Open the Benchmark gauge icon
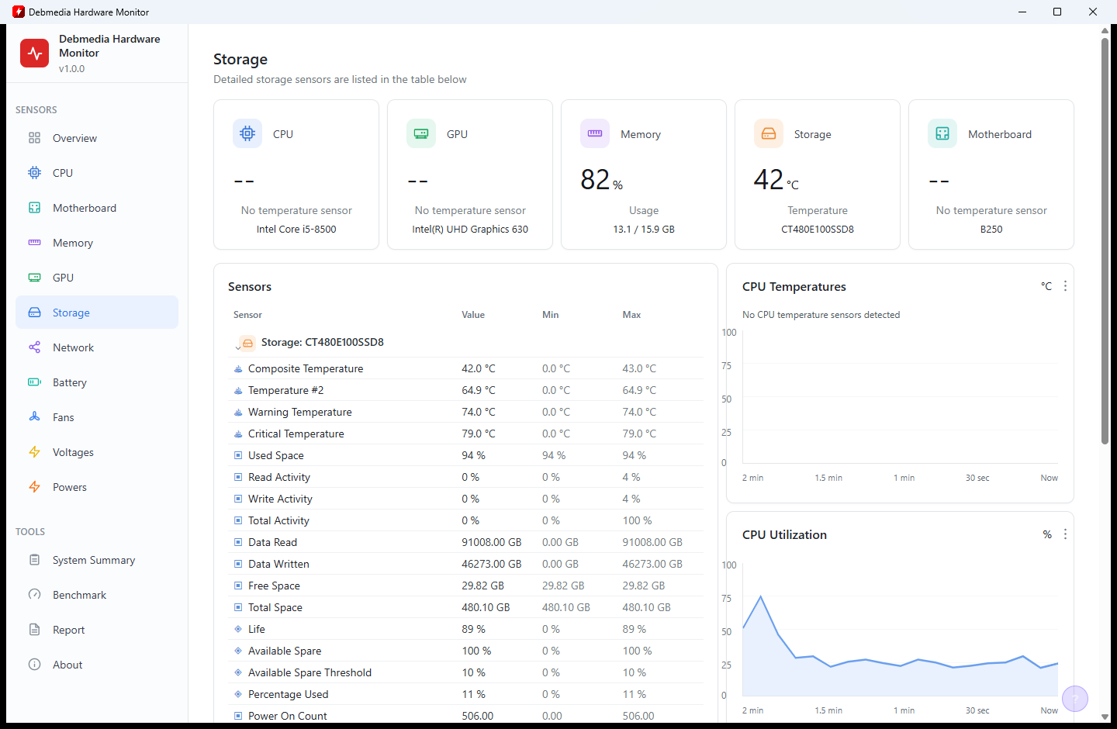The width and height of the screenshot is (1117, 729). (x=34, y=595)
